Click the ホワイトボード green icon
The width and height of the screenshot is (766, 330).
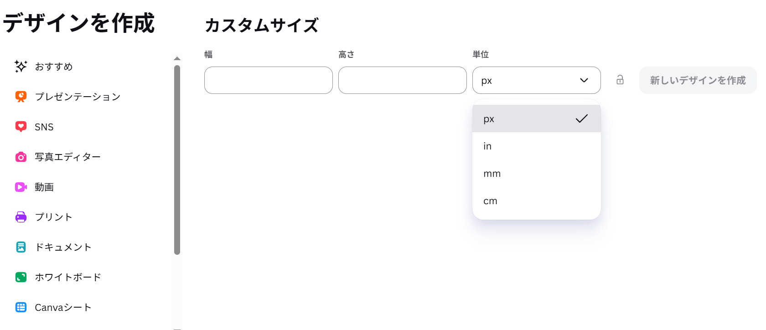click(x=21, y=277)
